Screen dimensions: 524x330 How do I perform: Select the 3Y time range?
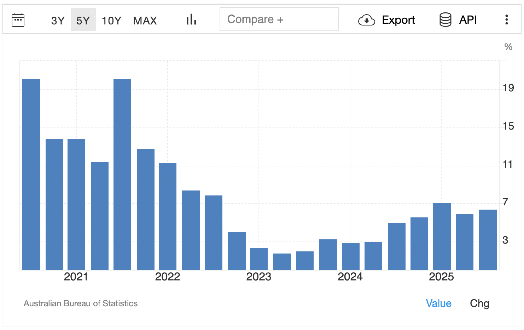click(58, 21)
